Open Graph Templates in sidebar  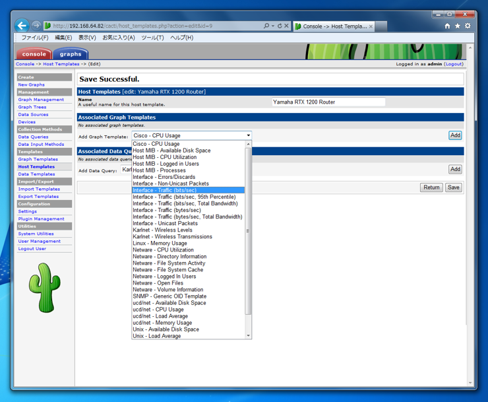38,159
